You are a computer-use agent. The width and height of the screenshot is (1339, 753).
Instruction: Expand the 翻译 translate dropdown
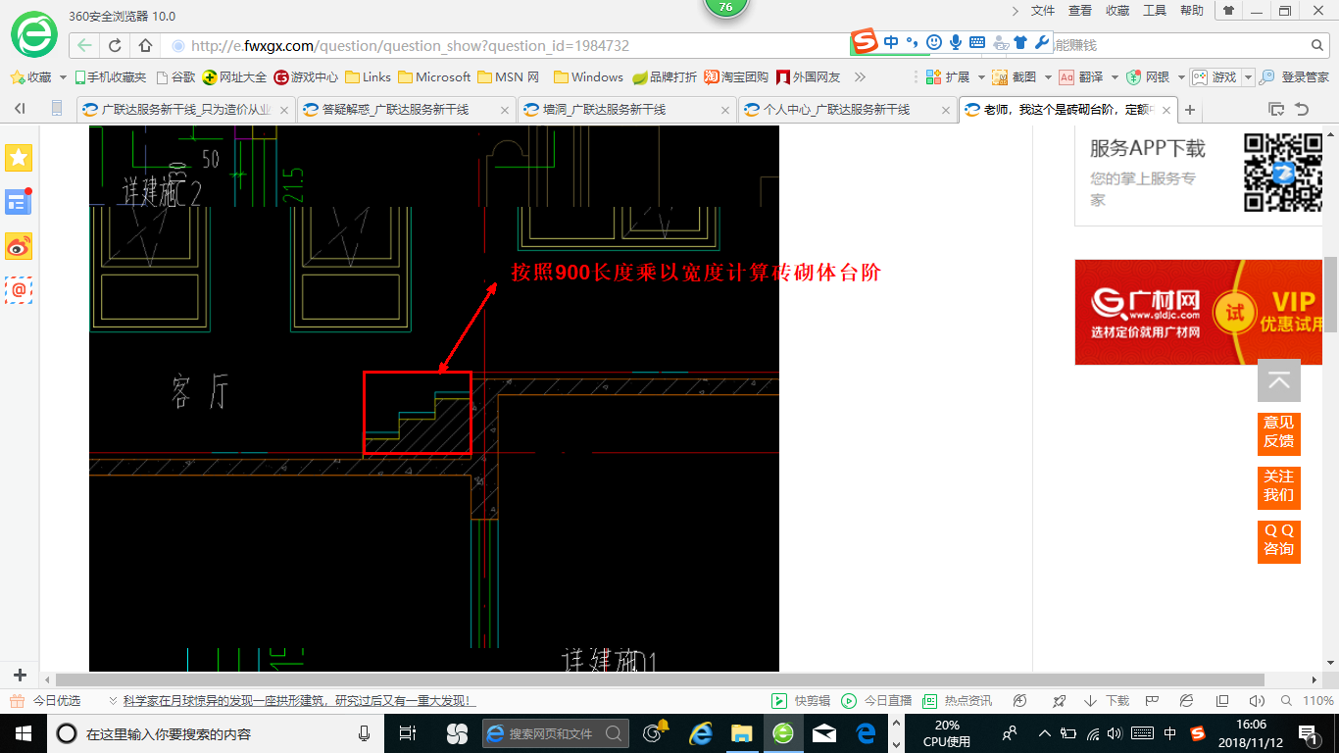(1115, 76)
